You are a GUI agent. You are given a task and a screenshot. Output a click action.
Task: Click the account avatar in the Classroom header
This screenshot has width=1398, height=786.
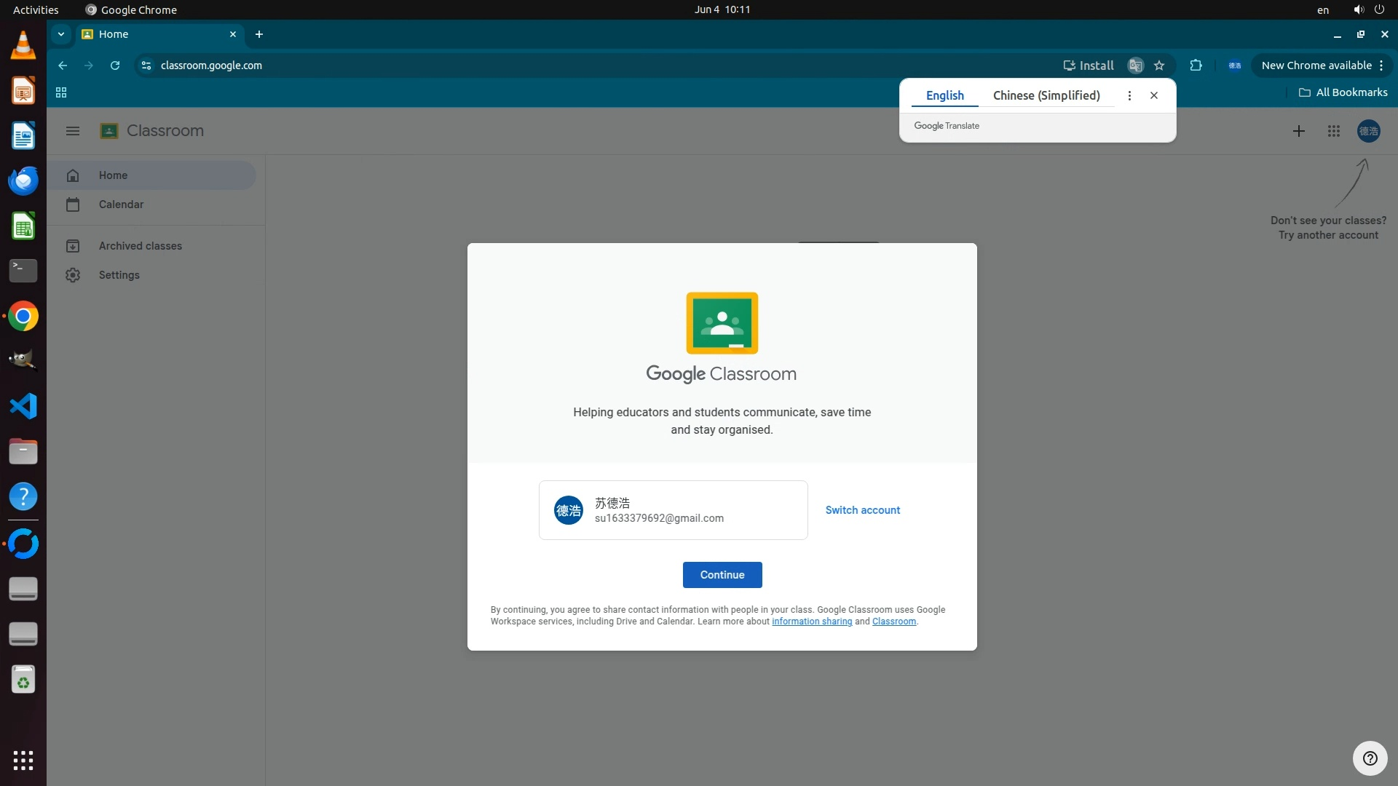[x=1368, y=131]
